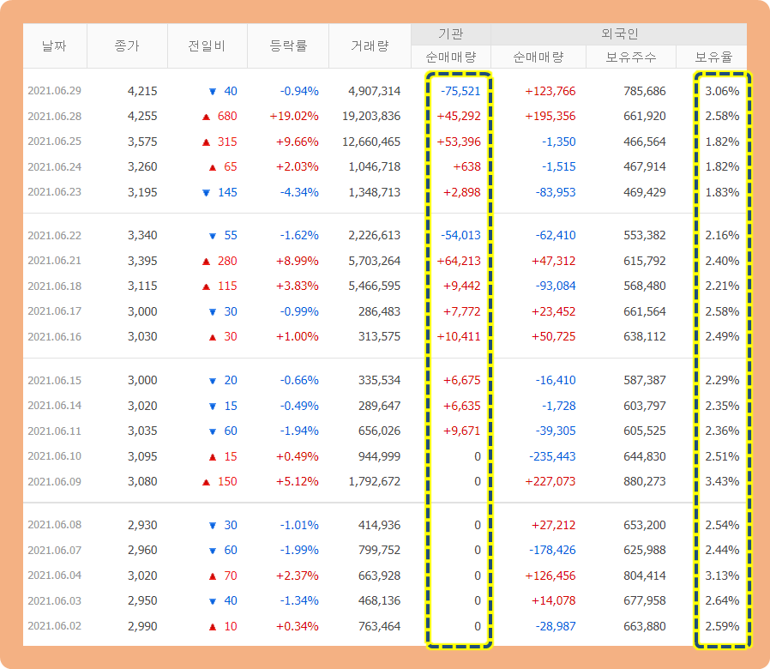Click foreign net value -83,953
Image resolution: width=770 pixels, height=669 pixels.
[x=556, y=192]
